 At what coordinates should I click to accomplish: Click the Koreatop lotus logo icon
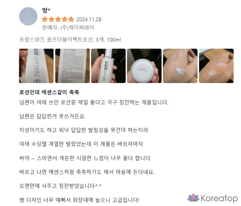tap(193, 198)
